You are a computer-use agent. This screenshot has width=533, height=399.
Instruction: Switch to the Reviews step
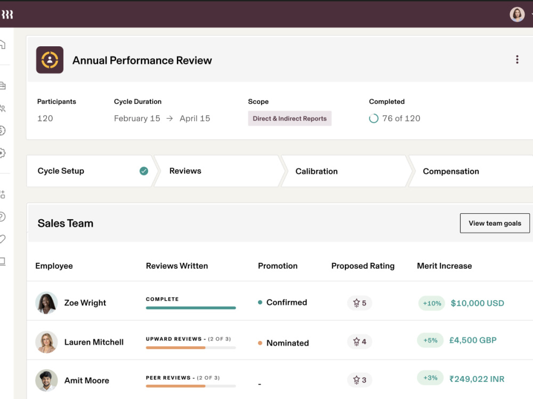[x=185, y=171]
